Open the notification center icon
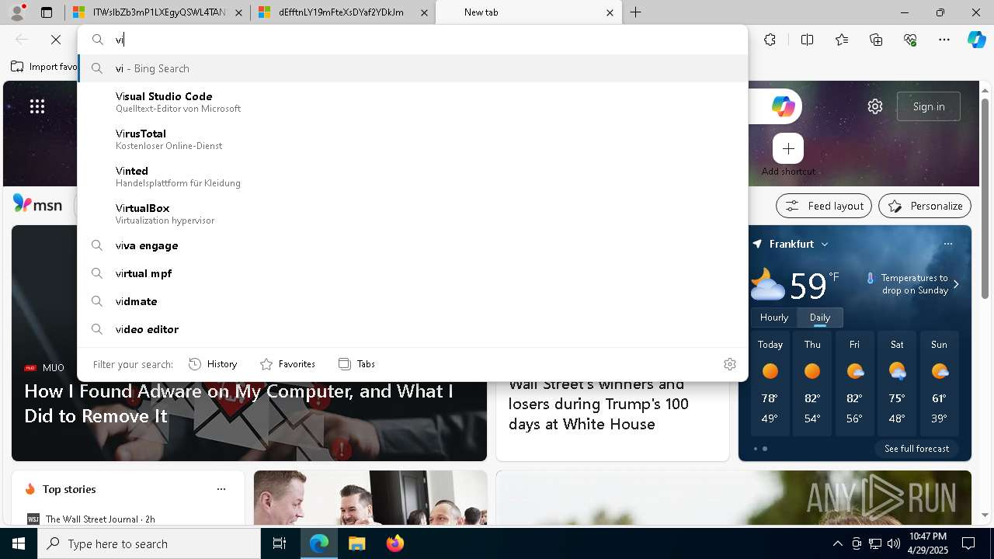 coord(968,543)
